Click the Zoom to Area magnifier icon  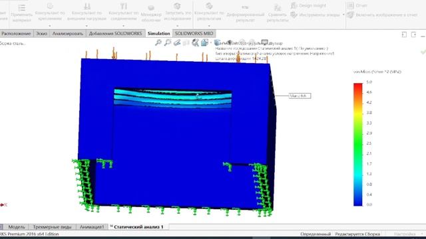point(168,42)
